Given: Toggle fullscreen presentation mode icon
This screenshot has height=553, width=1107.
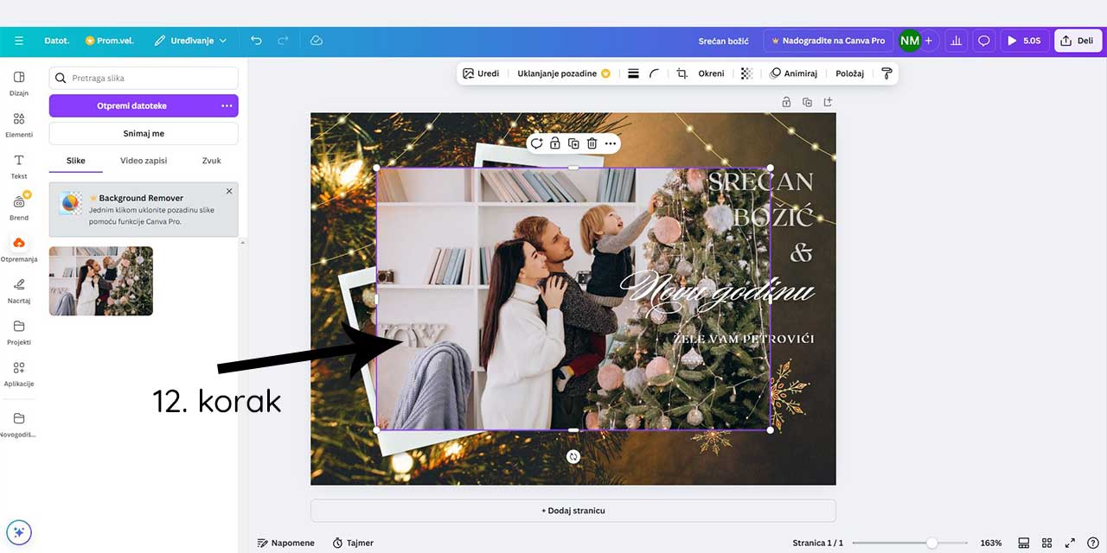Looking at the screenshot, I should coord(1069,543).
